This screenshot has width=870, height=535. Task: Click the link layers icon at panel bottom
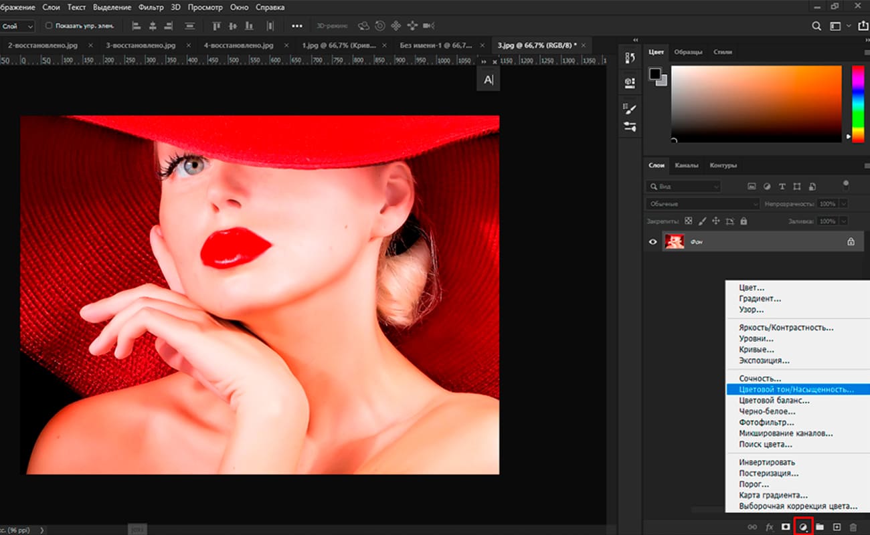click(752, 527)
